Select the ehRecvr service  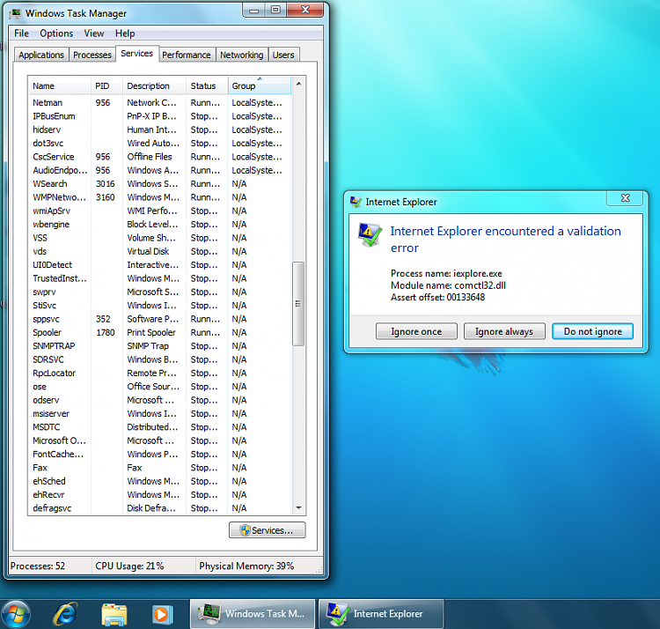160,494
